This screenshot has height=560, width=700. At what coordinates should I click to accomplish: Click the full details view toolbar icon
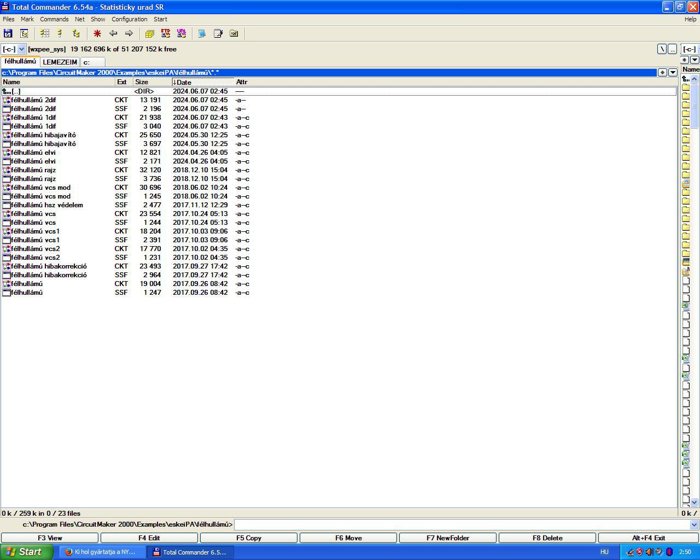pos(45,33)
